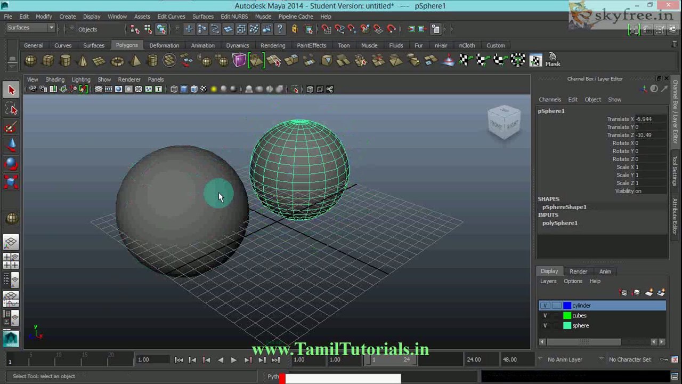Toggle auto keyframe key icon
This screenshot has width=682, height=384.
pos(664,359)
